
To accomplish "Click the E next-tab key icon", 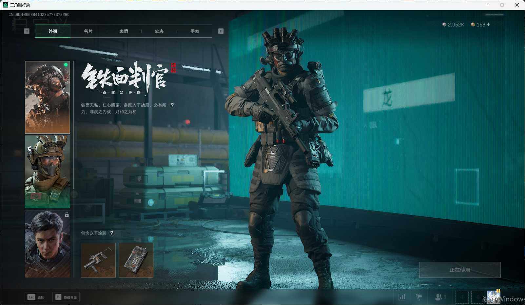I will (221, 31).
